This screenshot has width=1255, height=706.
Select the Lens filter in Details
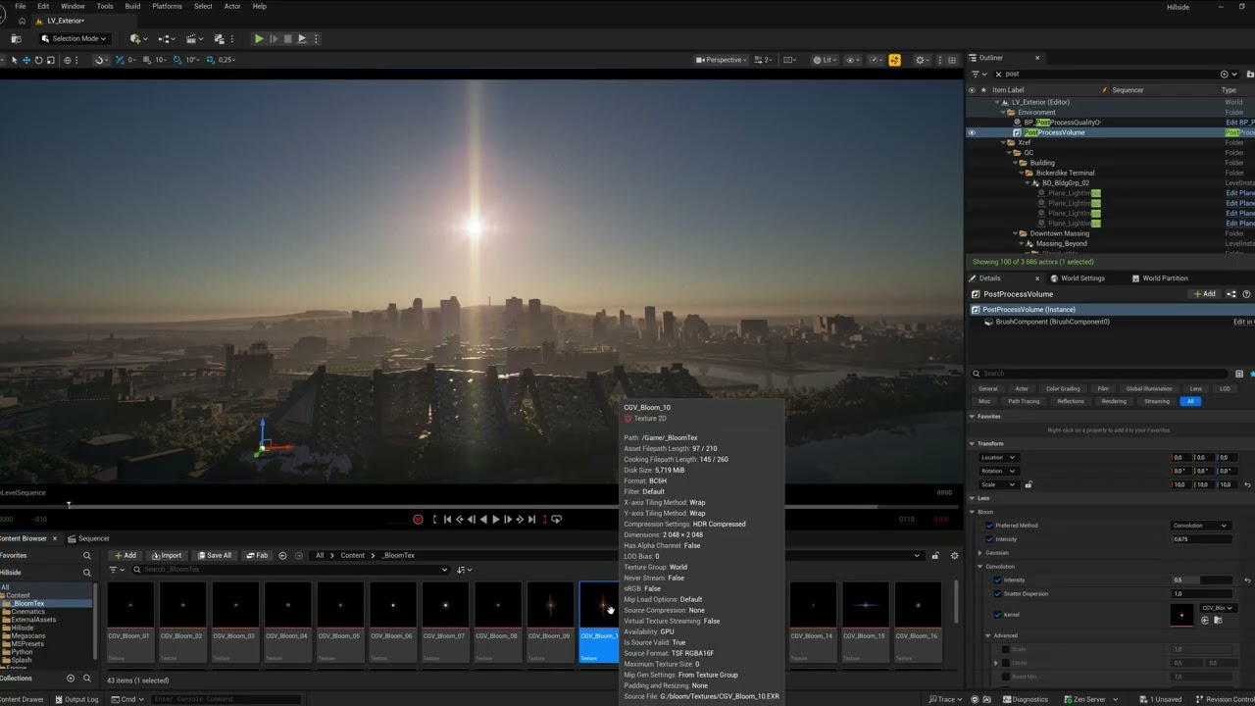click(1195, 388)
